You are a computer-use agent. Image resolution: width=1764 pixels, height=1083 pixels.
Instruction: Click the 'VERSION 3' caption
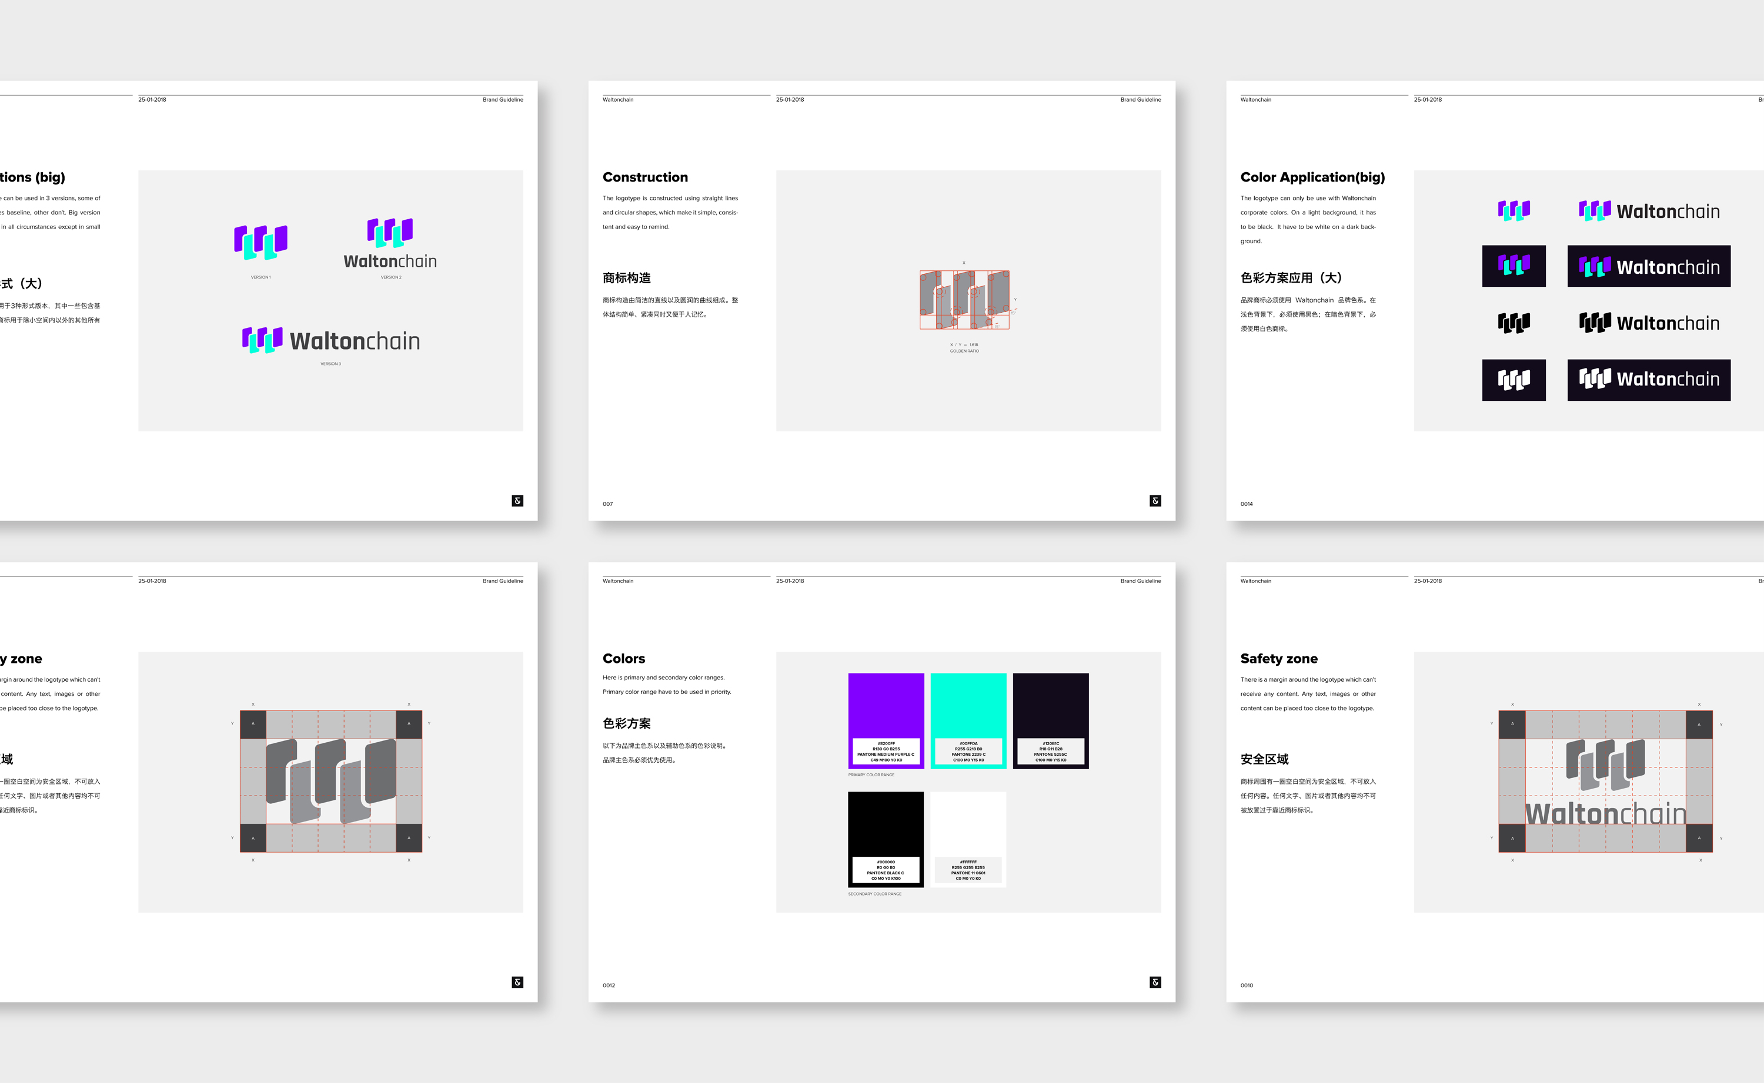click(x=331, y=364)
